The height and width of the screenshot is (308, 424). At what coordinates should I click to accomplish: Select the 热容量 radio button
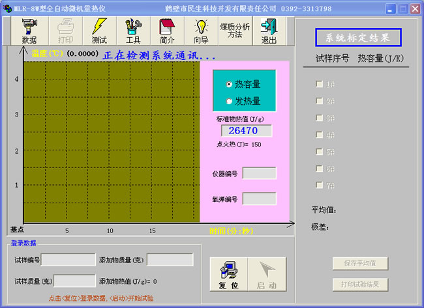click(229, 85)
